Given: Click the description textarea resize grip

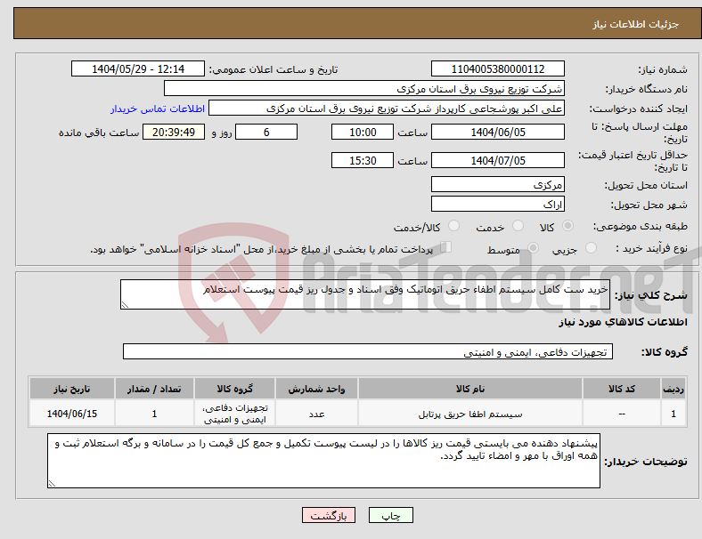Looking at the screenshot, I should pyautogui.click(x=125, y=305).
